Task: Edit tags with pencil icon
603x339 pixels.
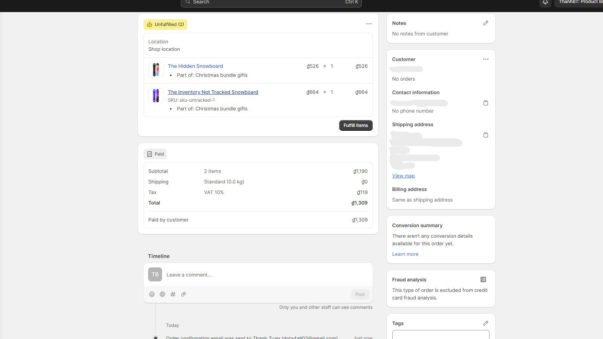Action: [486, 323]
